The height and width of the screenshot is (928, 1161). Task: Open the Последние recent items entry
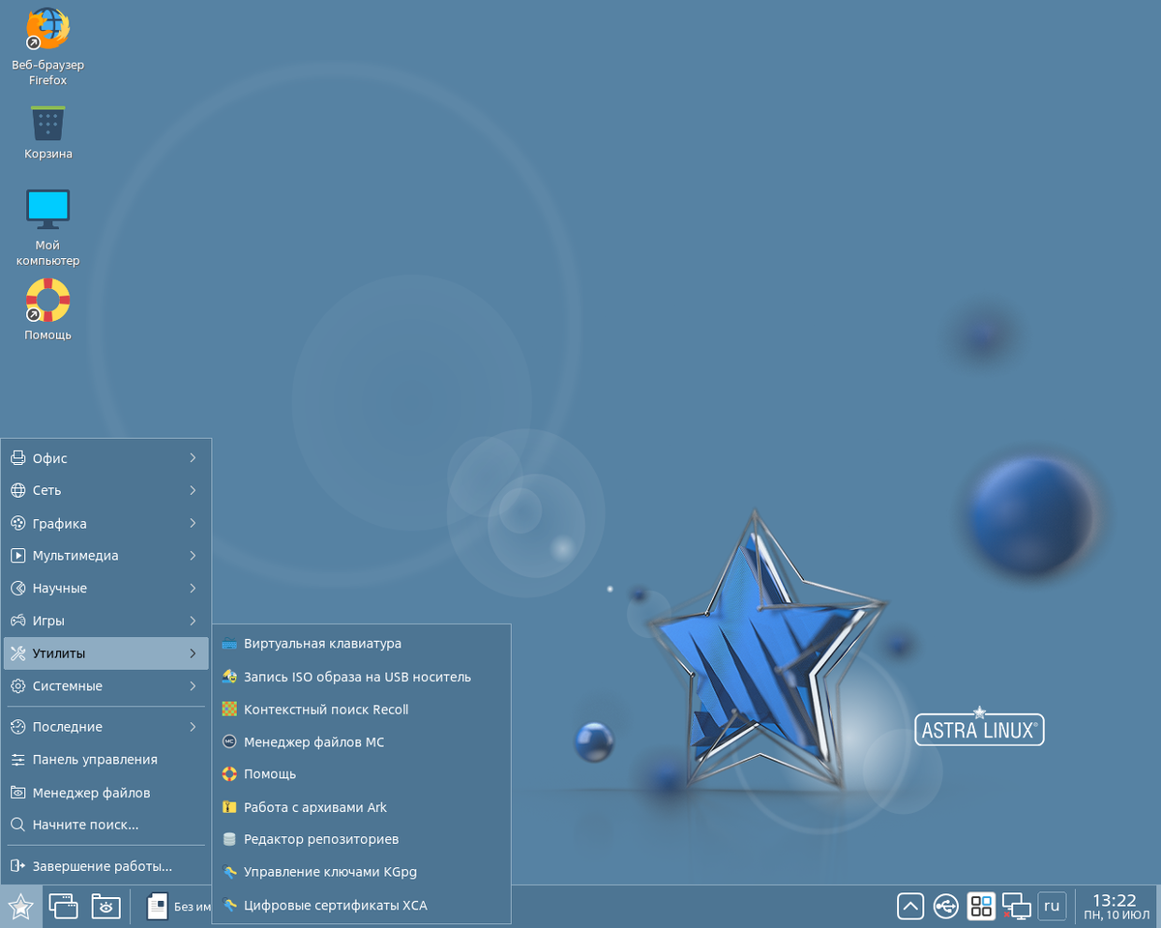click(x=106, y=727)
